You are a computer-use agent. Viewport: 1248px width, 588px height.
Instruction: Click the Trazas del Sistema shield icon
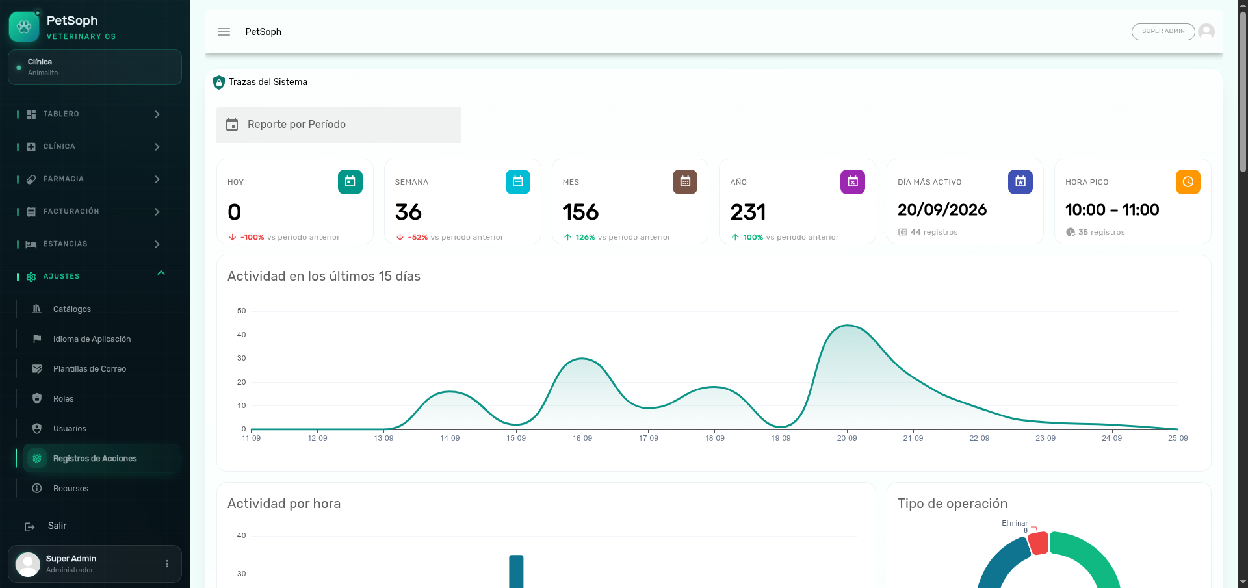click(219, 83)
